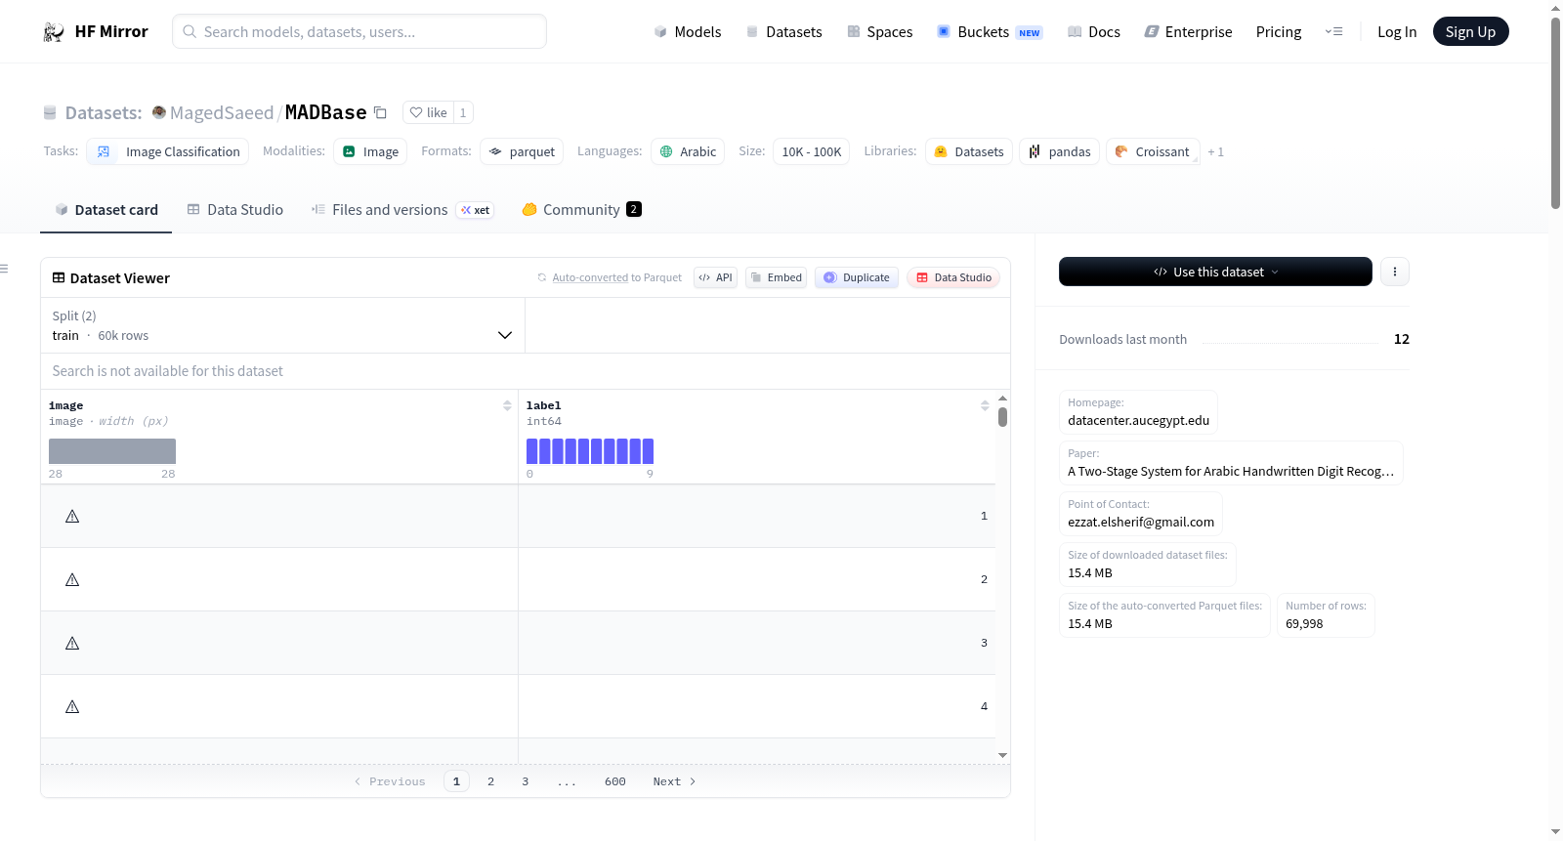Switch to the Data Studio tab
This screenshot has height=841, width=1563.
235,210
